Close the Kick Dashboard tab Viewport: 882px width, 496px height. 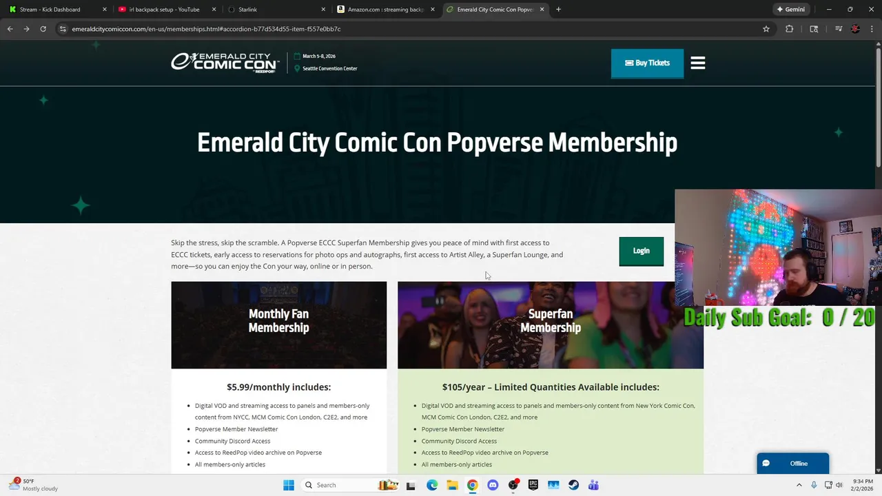pyautogui.click(x=105, y=10)
